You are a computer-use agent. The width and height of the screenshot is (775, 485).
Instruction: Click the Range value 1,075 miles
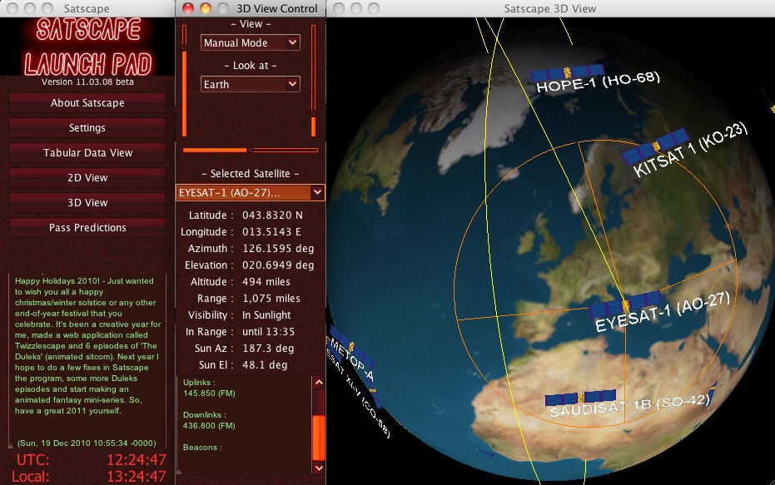[x=271, y=299]
